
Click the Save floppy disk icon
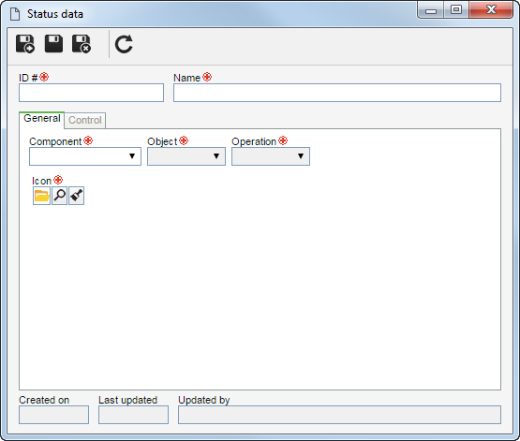pos(53,44)
